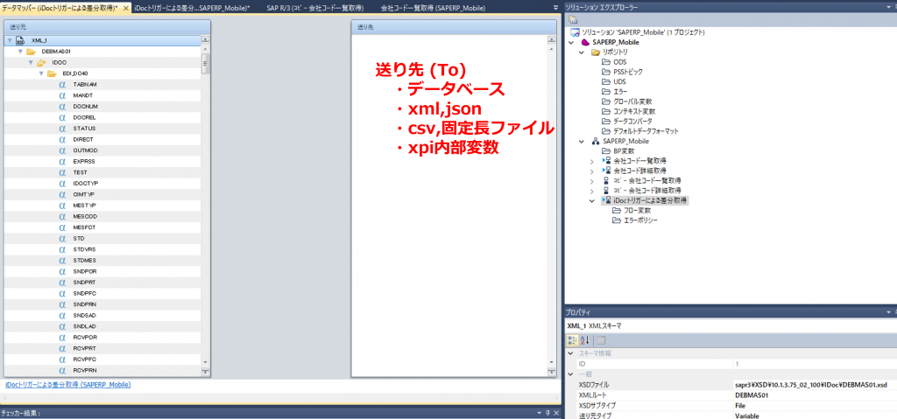Collapse the リポジトリ folder in Solution Explorer
This screenshot has height=419, width=897.
click(x=583, y=52)
